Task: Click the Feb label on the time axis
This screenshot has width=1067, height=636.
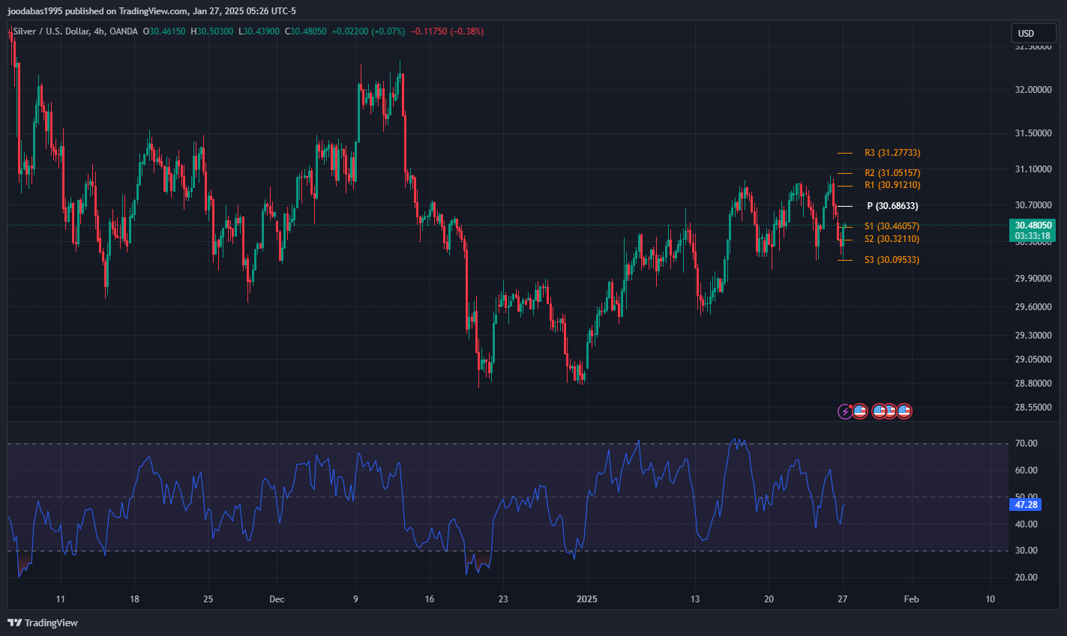Action: coord(911,599)
